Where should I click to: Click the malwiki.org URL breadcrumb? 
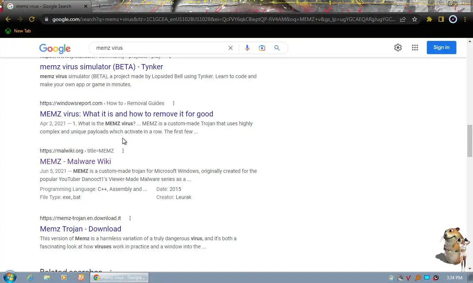tap(77, 151)
